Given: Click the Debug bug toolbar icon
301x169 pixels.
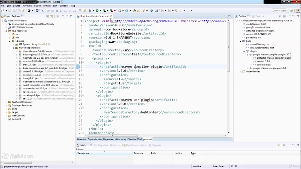Looking at the screenshot, I should click(90, 11).
